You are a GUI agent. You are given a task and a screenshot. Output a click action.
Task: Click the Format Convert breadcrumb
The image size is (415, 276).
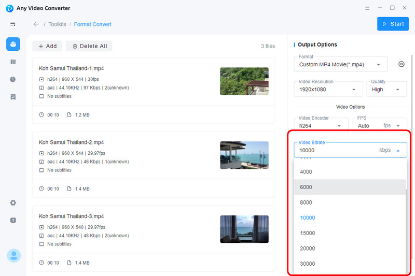pos(93,24)
